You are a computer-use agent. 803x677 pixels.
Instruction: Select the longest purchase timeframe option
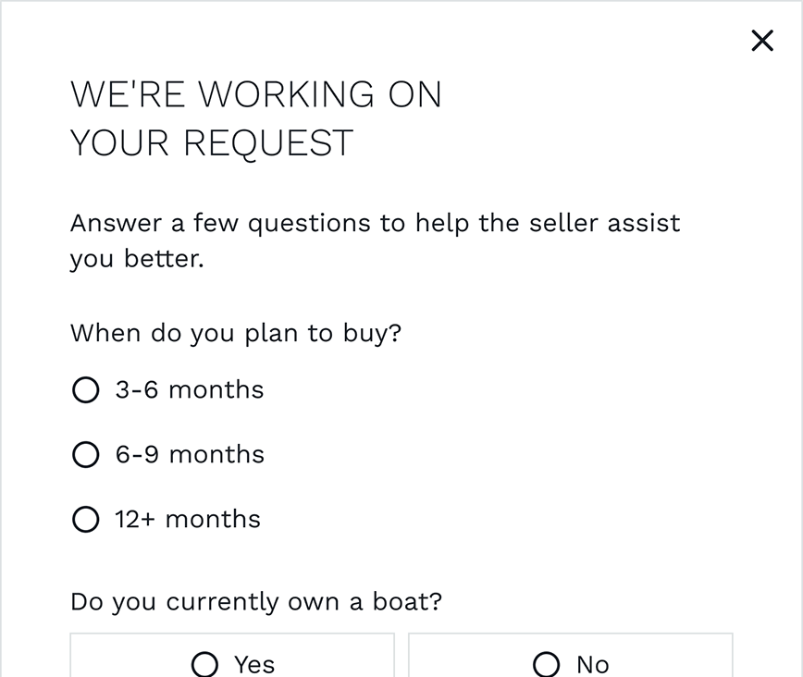[x=85, y=519]
